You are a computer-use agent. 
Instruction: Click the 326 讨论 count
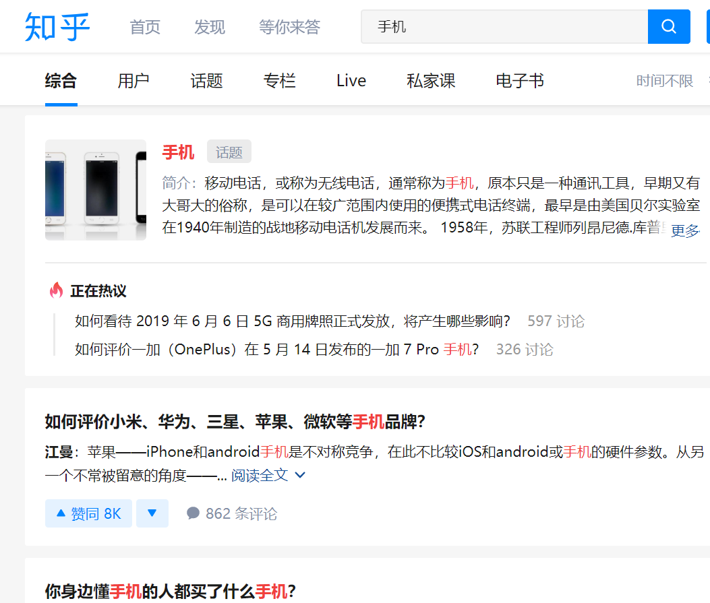tap(525, 349)
